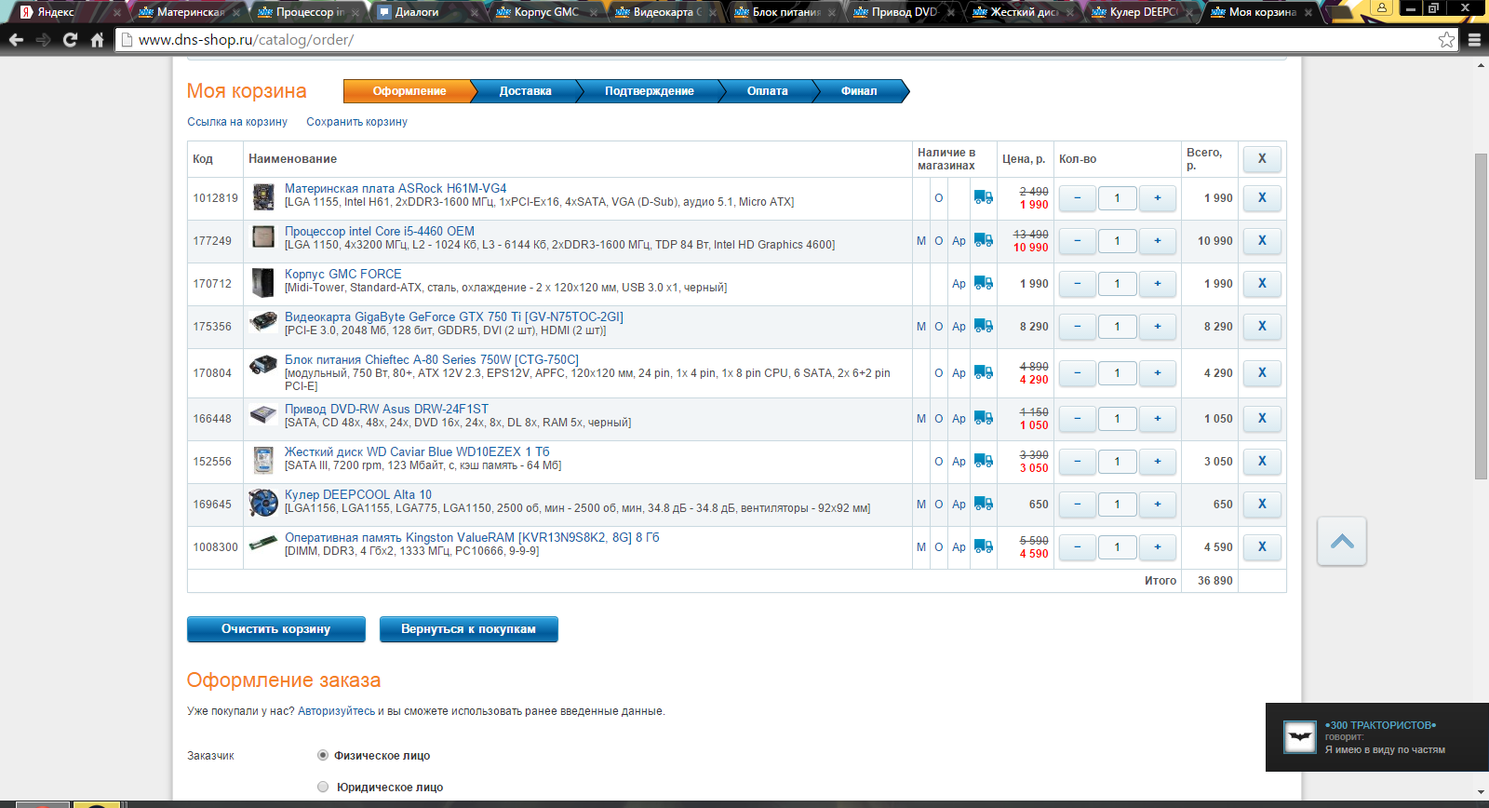Go to the Доставка checkout step
This screenshot has width=1489, height=808.
[525, 91]
